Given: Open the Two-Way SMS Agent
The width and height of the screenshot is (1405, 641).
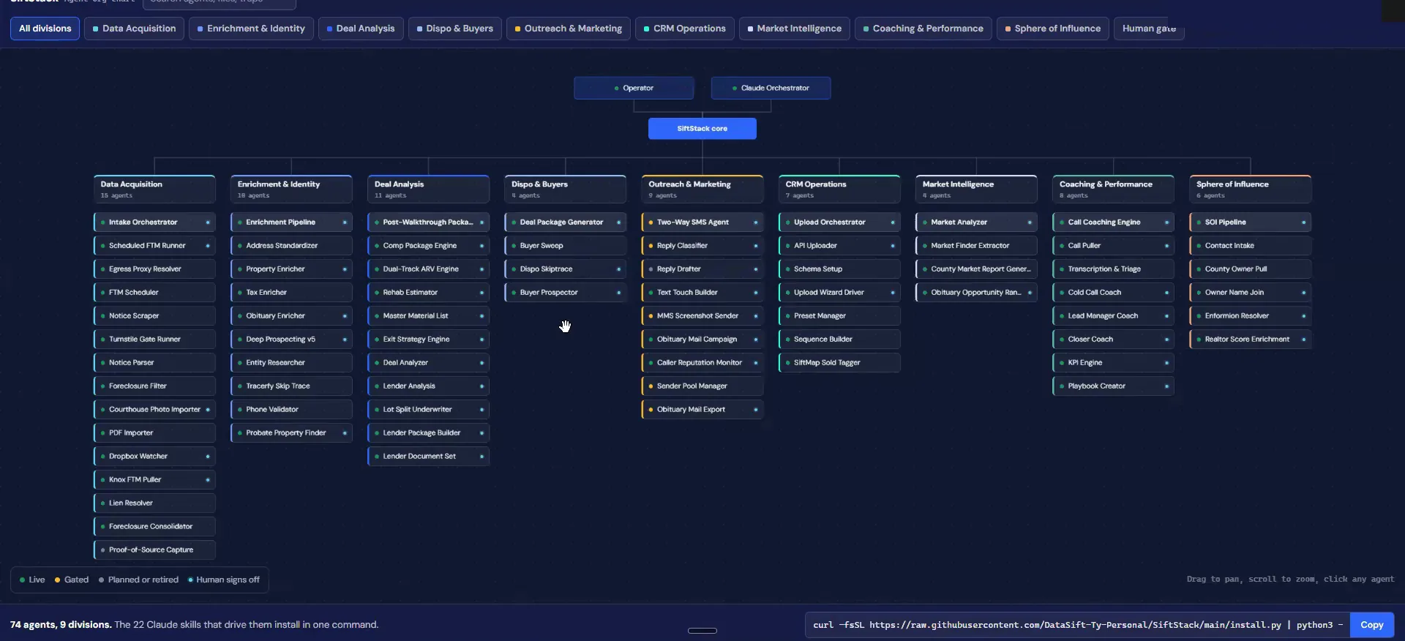Looking at the screenshot, I should 702,222.
